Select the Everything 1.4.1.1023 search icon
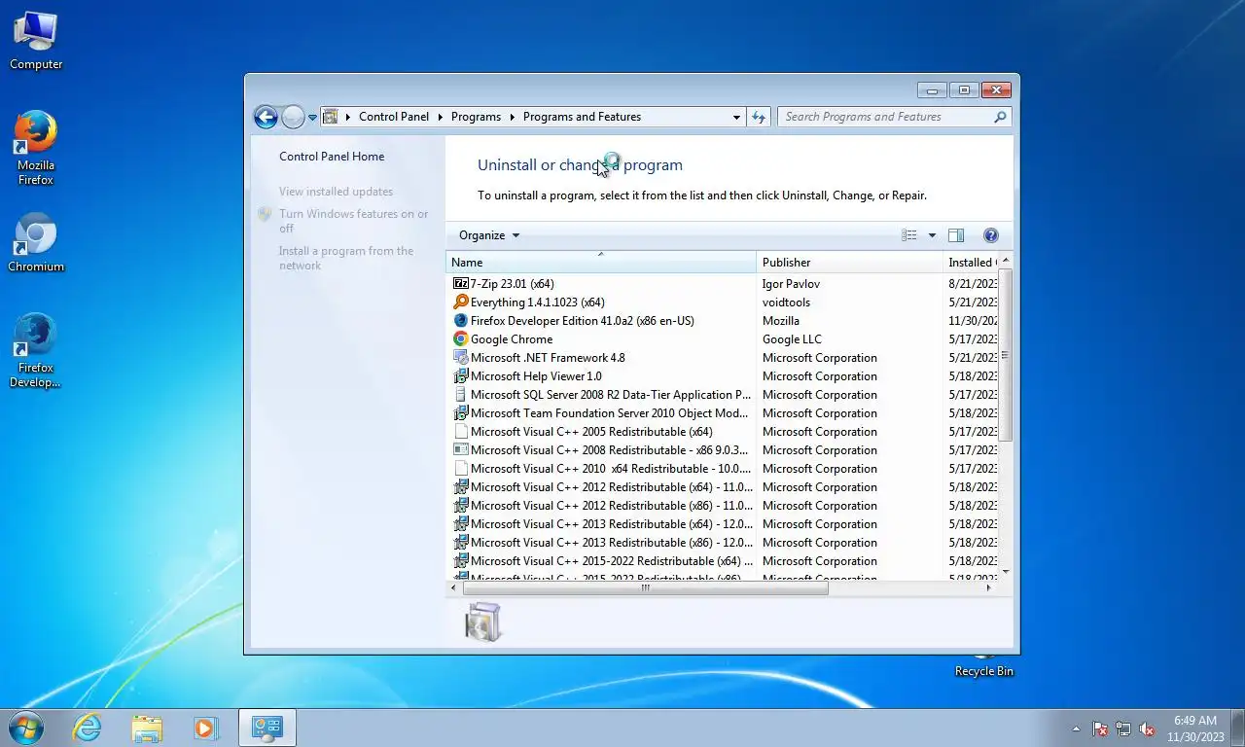Viewport: 1245px width, 747px height. (x=461, y=302)
